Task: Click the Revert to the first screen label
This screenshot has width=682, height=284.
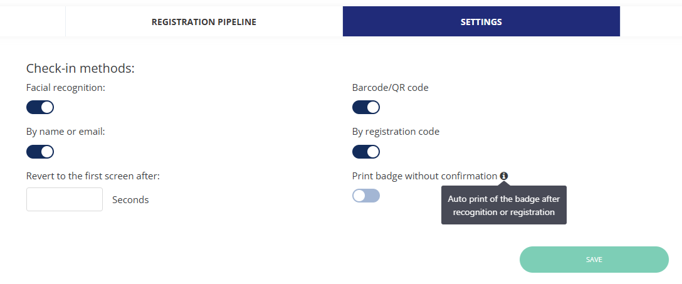Action: point(93,176)
